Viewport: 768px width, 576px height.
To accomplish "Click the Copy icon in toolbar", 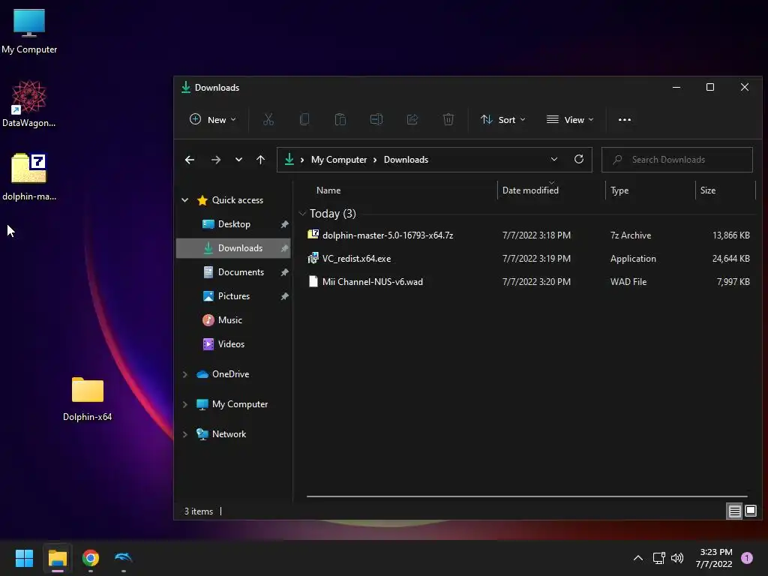I will tap(304, 119).
